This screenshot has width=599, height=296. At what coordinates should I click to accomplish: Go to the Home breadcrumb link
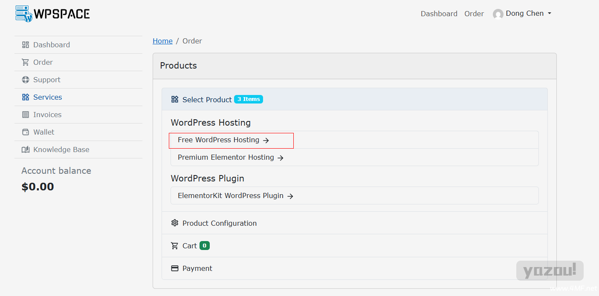pyautogui.click(x=162, y=41)
